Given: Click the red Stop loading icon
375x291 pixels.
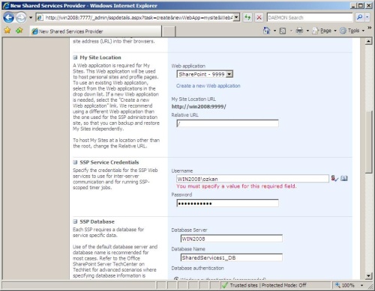Looking at the screenshot, I should (259, 17).
